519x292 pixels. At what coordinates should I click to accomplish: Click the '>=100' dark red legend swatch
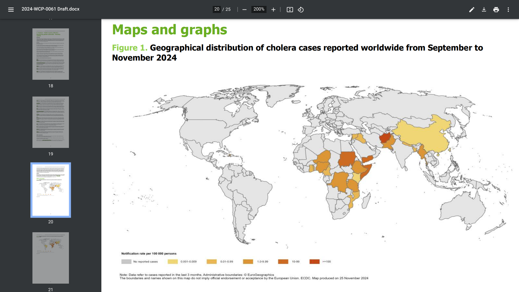(x=314, y=261)
